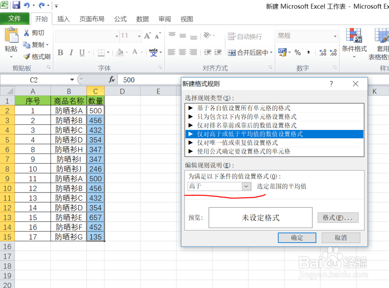This screenshot has width=389, height=288.
Task: Apply fill color bucket icon
Action: [x=120, y=52]
